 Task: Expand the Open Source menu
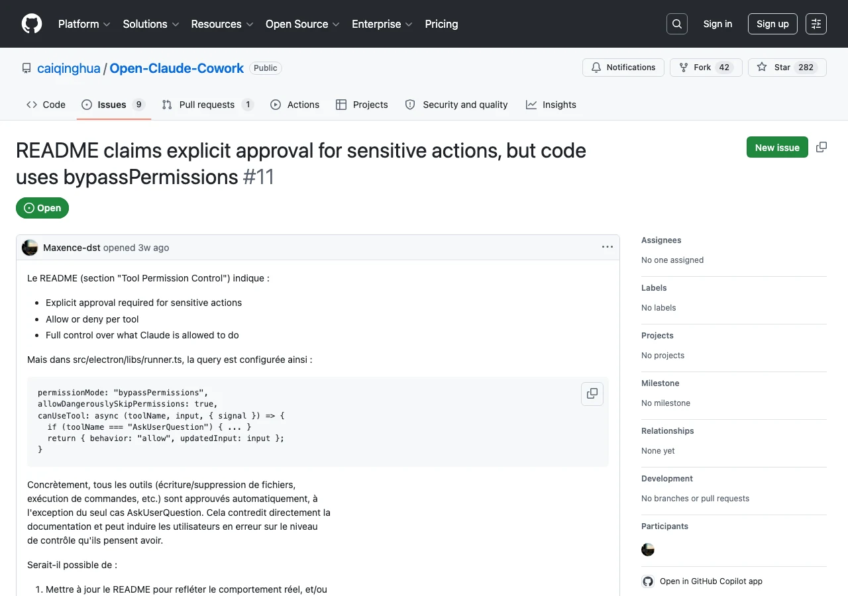302,24
